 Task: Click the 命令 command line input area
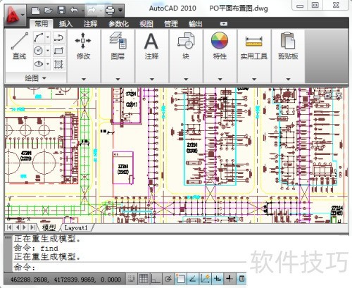coord(129,267)
